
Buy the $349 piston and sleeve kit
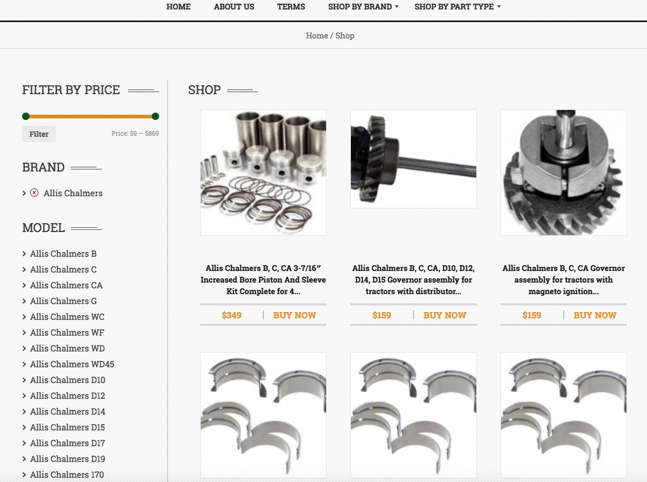click(295, 315)
